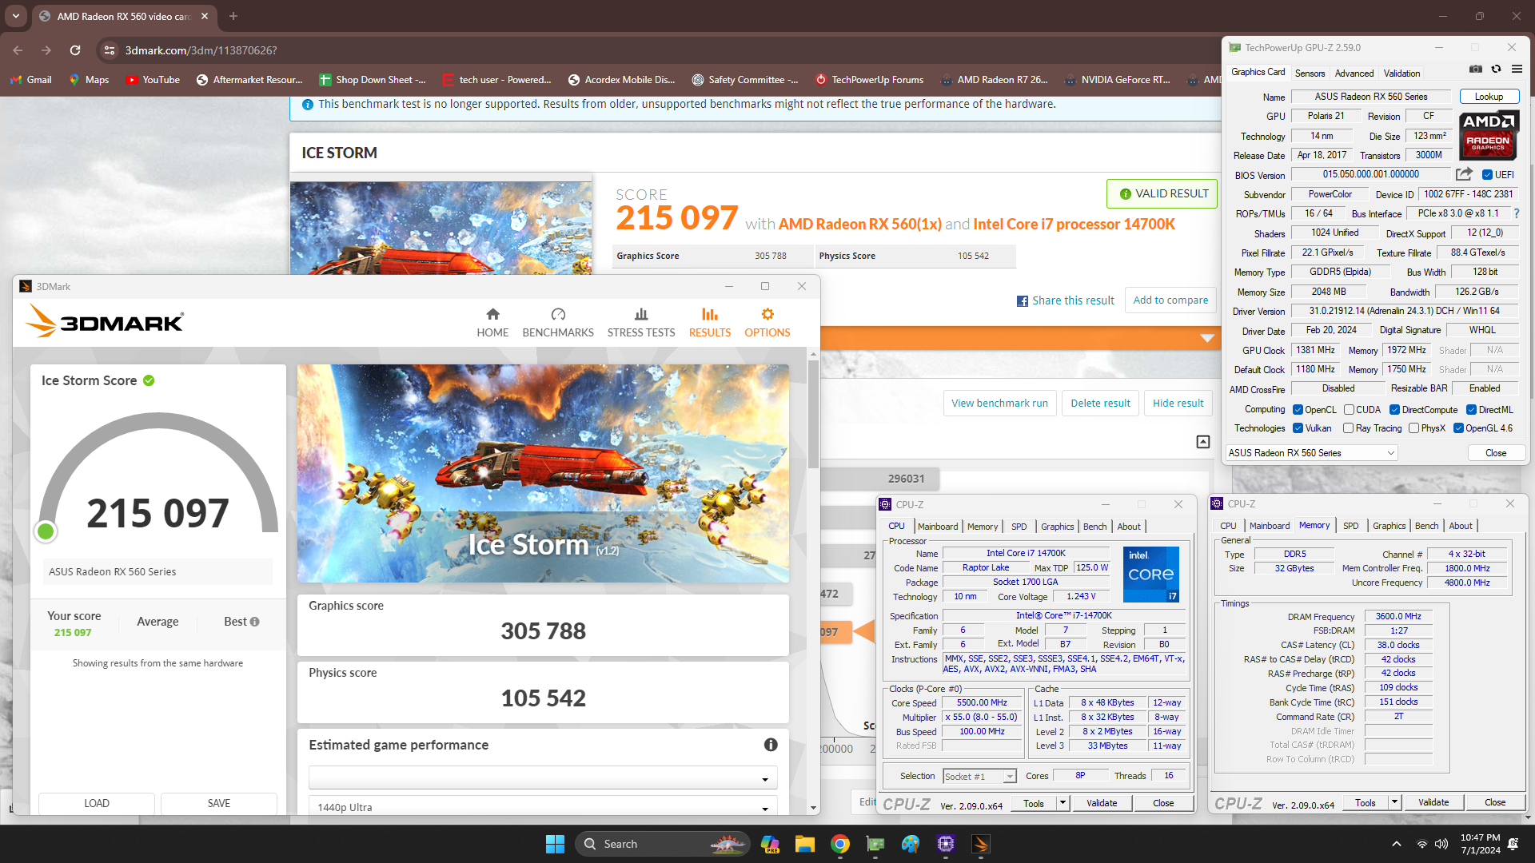Click the Ice Storm thumbnail in 3DMark
Image resolution: width=1535 pixels, height=863 pixels.
pyautogui.click(x=543, y=474)
